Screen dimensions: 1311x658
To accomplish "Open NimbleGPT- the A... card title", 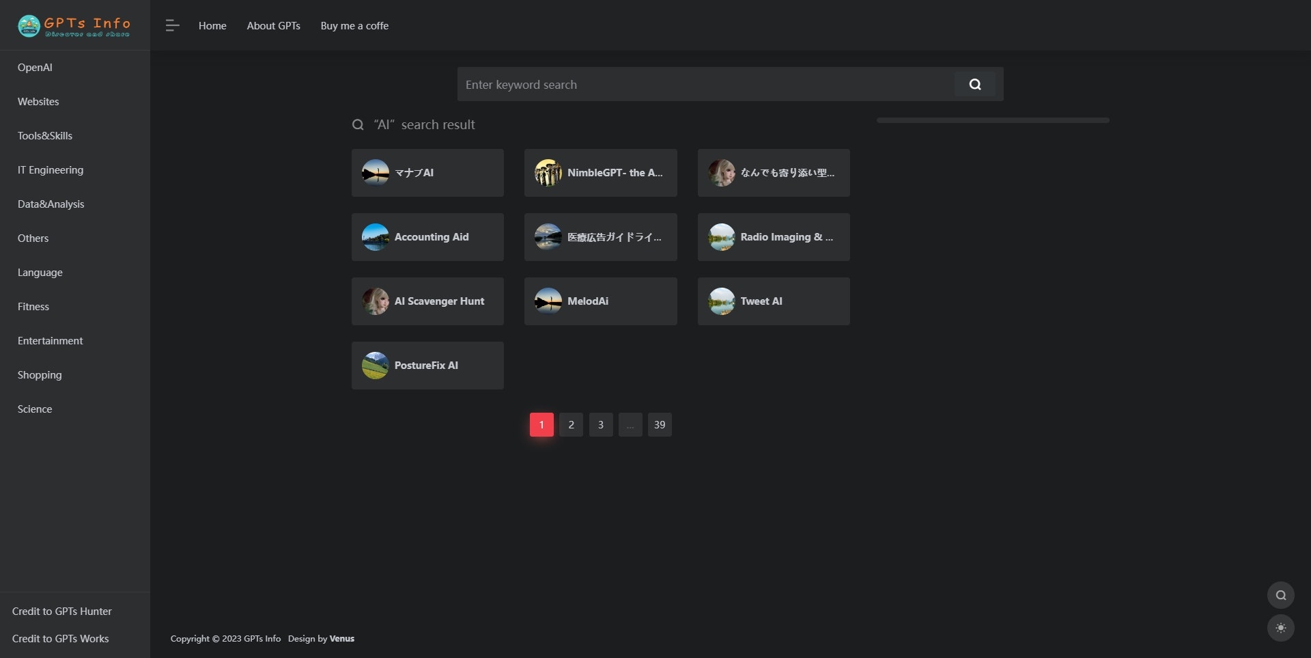I will [x=615, y=173].
